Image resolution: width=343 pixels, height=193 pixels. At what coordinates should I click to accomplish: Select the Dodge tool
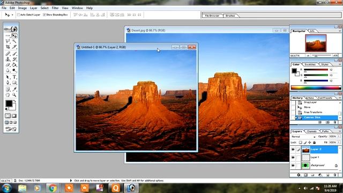click(x=14, y=70)
